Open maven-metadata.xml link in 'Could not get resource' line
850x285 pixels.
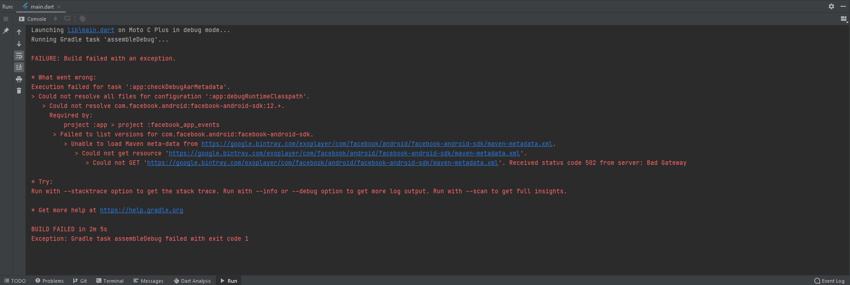[344, 153]
